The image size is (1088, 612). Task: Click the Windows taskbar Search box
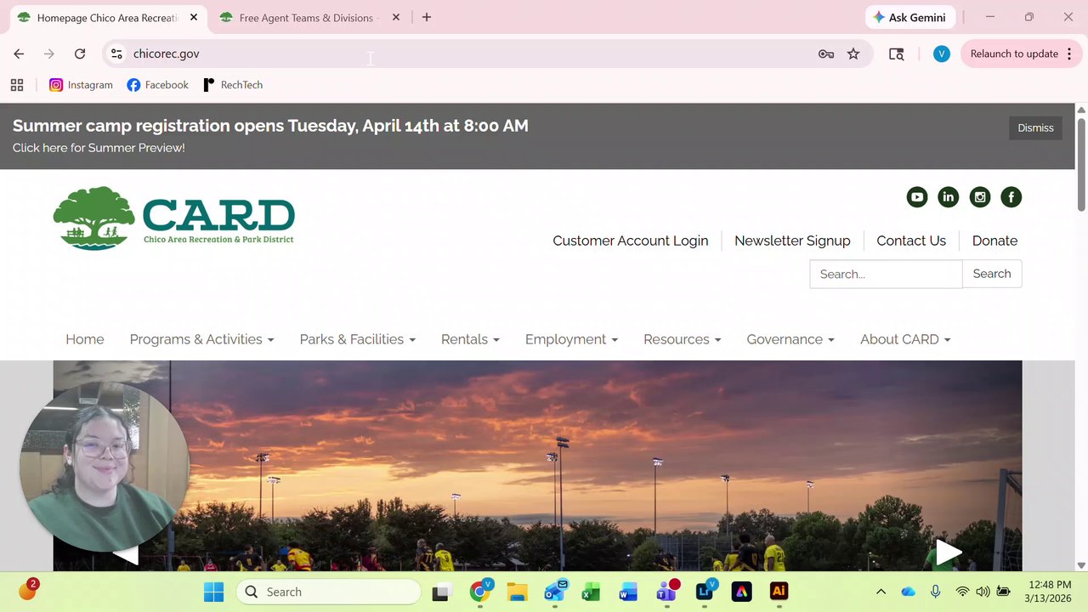tap(328, 592)
